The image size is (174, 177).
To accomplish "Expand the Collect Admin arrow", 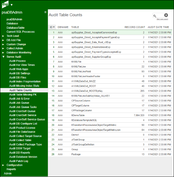I will (3, 48).
